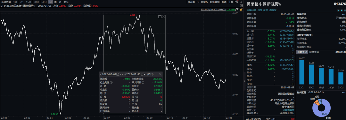Open the start date calendar picker
346x120 pixels.
point(118,74)
